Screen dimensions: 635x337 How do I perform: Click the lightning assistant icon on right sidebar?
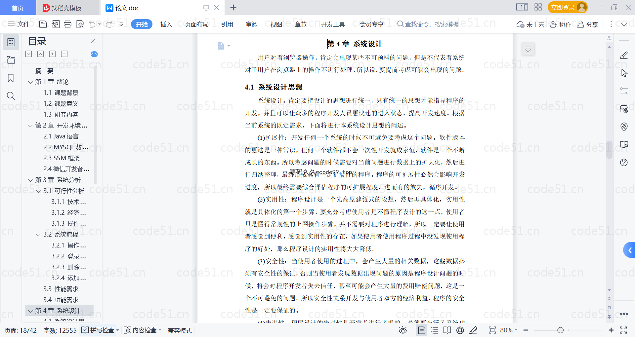coord(624,127)
